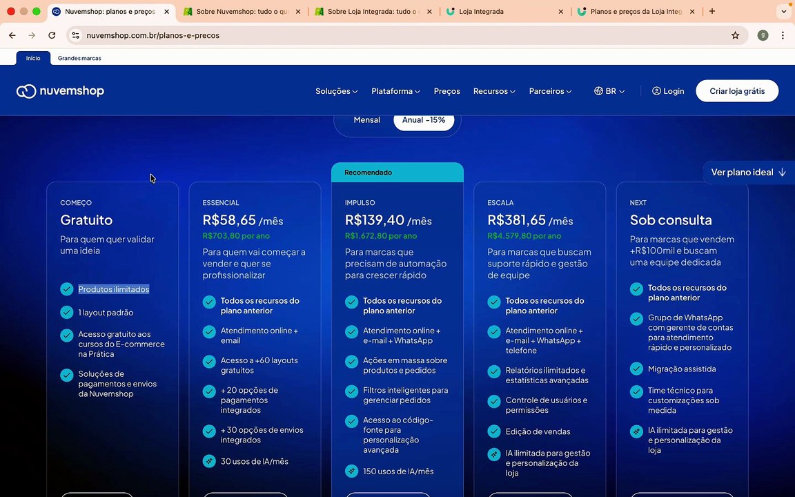Select the Início tab
The height and width of the screenshot is (497, 795).
coord(33,58)
